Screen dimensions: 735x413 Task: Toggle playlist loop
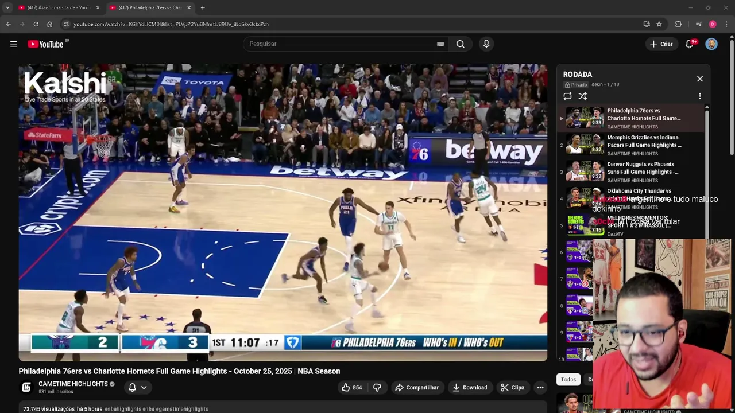(567, 96)
